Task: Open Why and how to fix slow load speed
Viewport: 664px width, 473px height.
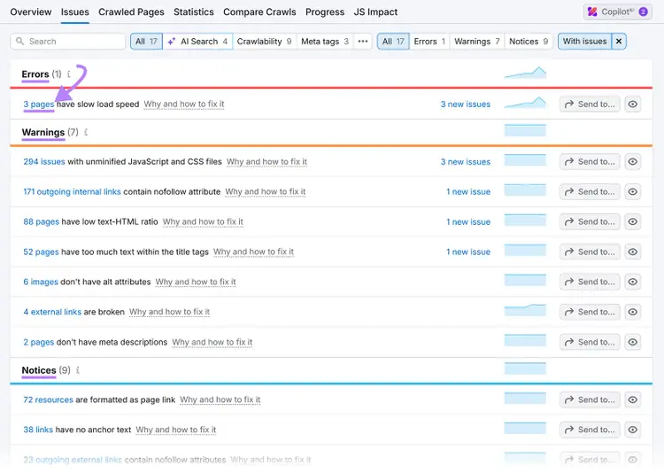Action: tap(184, 104)
